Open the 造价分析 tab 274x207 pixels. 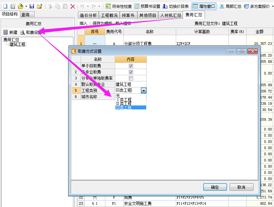point(88,15)
